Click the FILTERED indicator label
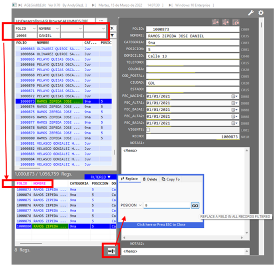Image resolution: width=274 pixels, height=265 pixels. click(101, 177)
